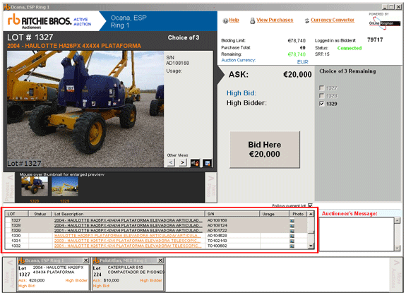Click the Status column header
This screenshot has width=406, height=295.
point(40,214)
